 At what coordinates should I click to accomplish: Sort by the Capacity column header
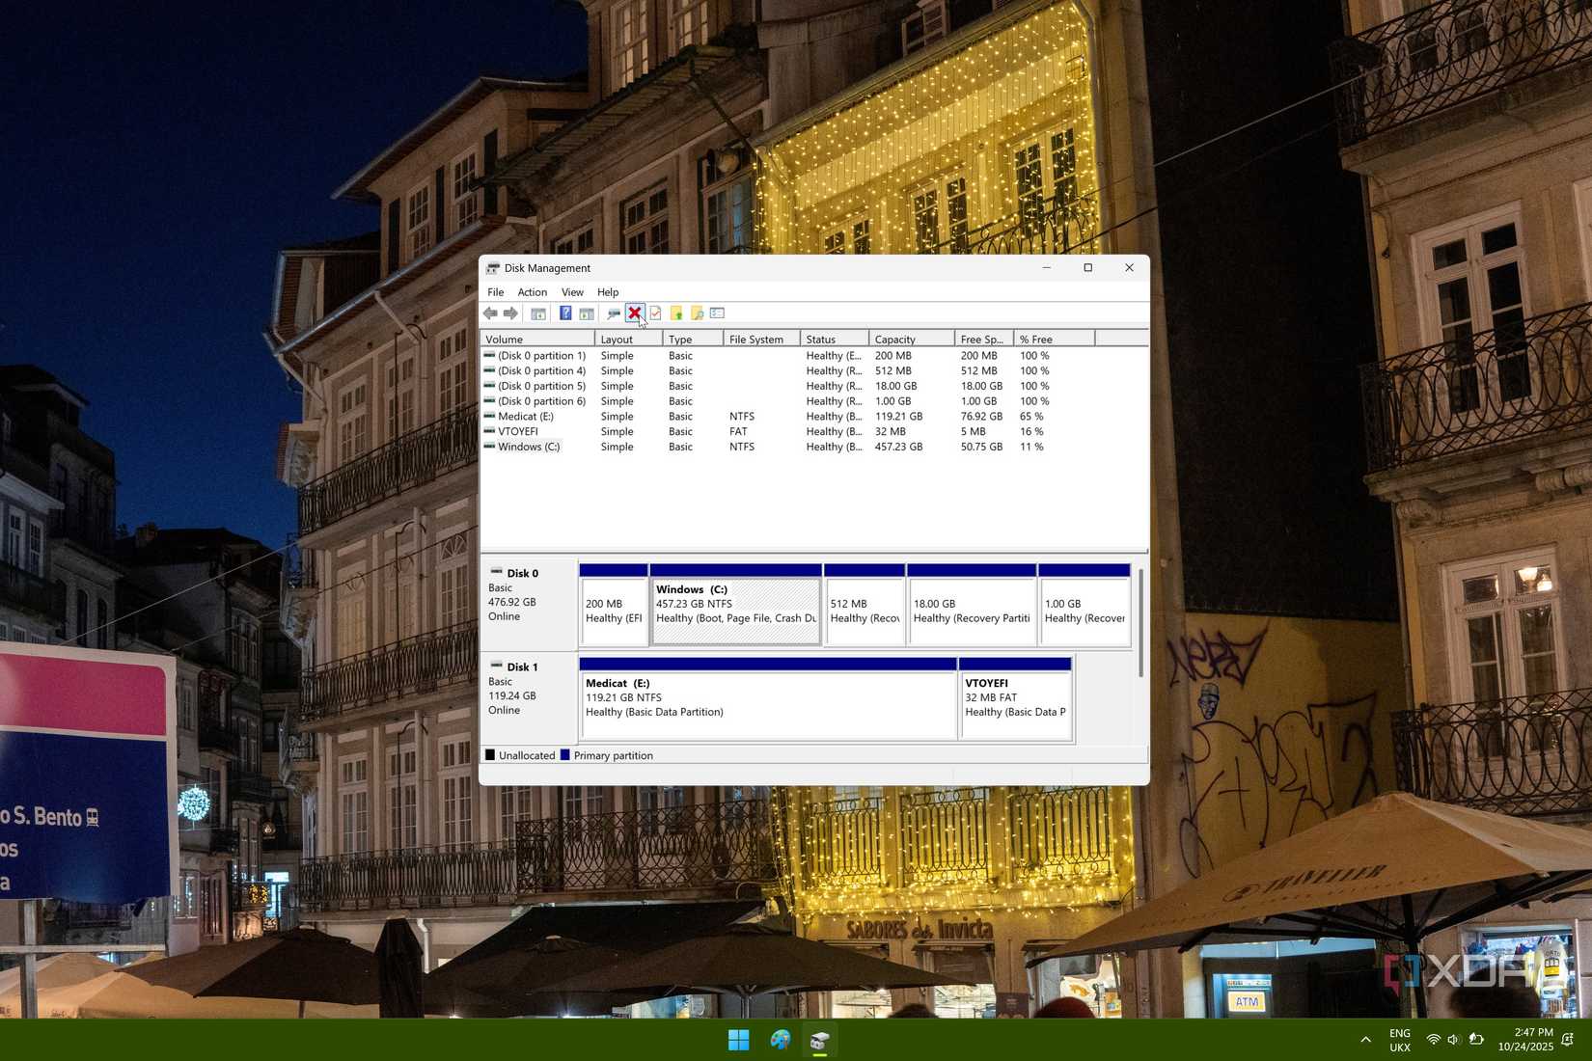click(912, 340)
